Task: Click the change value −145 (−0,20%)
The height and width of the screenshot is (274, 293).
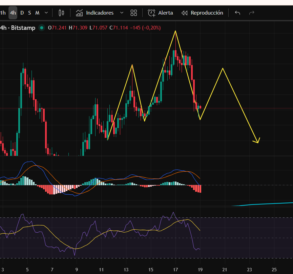Action: coord(145,28)
